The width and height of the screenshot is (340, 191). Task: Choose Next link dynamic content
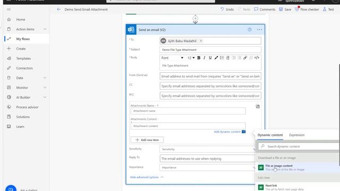click(297, 187)
